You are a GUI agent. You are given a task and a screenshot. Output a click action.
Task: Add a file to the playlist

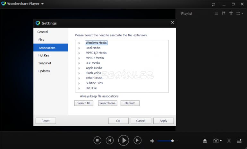pos(224,14)
